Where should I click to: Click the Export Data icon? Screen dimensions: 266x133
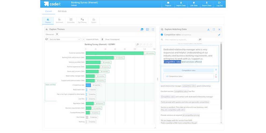(206, 4)
